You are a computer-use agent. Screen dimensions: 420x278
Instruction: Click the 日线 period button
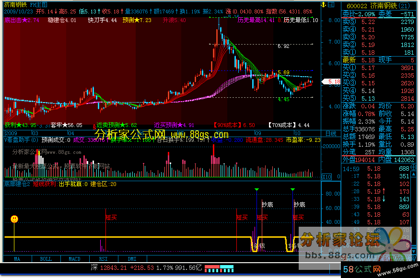point(331,133)
